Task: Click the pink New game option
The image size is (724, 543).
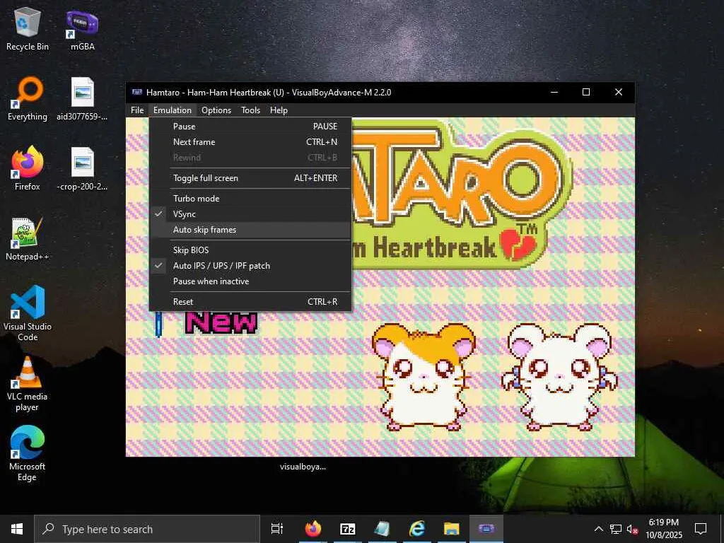Action: coord(221,322)
